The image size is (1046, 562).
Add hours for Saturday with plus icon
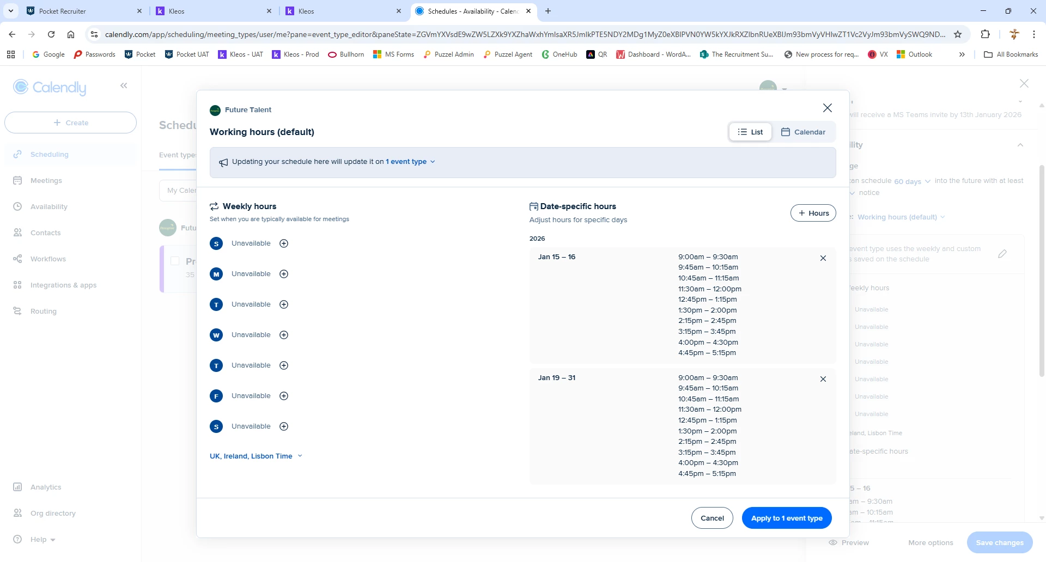click(x=284, y=426)
